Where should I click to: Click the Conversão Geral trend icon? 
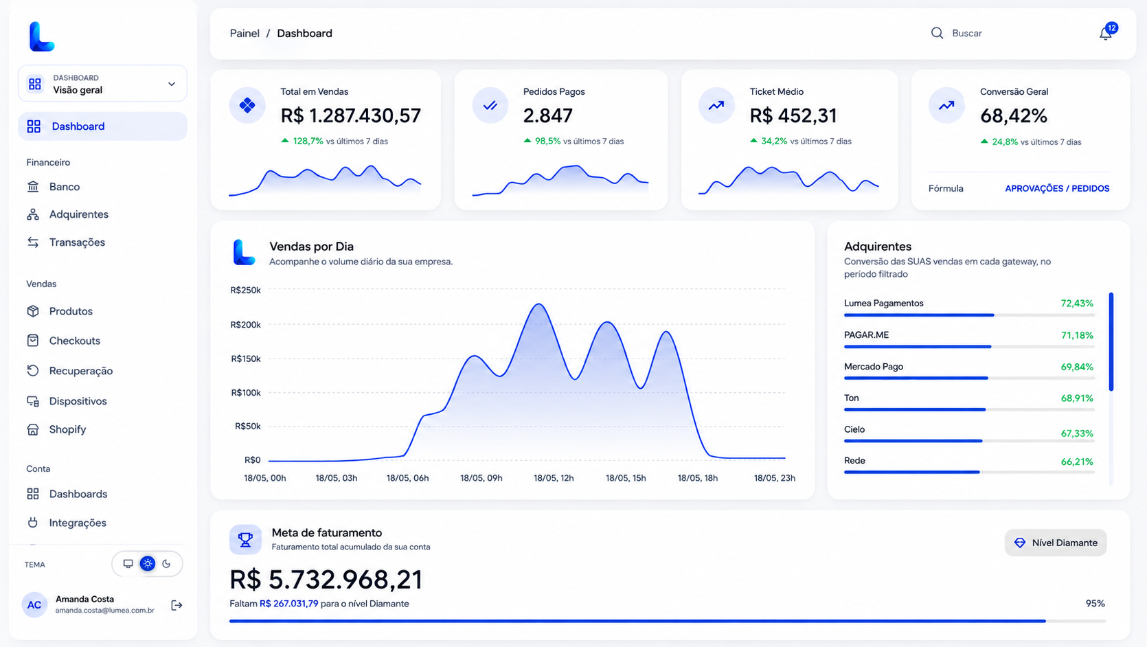point(946,105)
